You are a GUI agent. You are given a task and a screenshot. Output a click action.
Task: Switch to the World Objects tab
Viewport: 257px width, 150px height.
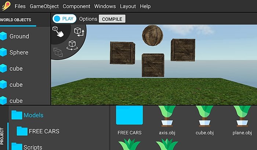[x=16, y=20]
